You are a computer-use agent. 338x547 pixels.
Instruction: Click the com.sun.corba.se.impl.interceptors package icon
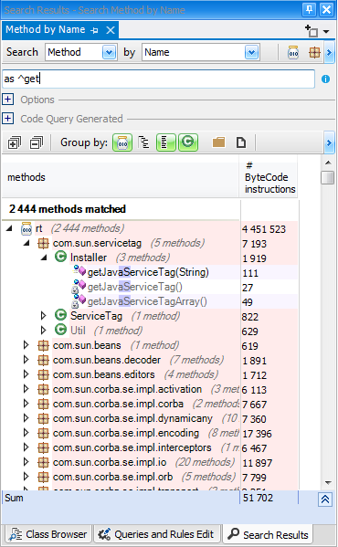(x=43, y=448)
